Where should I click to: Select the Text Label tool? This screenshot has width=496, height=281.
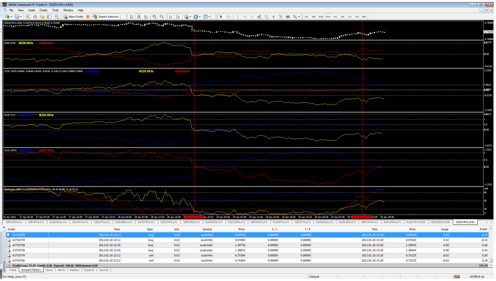click(x=281, y=17)
